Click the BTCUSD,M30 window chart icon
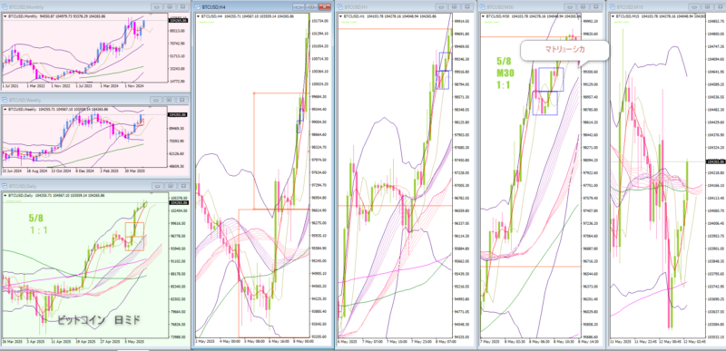 [483, 6]
